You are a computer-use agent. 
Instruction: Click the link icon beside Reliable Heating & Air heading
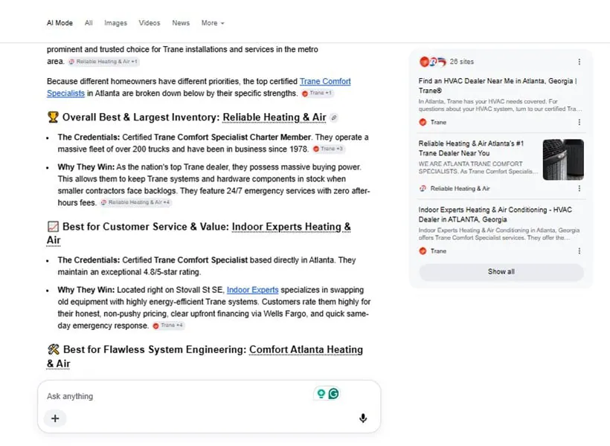click(x=334, y=117)
